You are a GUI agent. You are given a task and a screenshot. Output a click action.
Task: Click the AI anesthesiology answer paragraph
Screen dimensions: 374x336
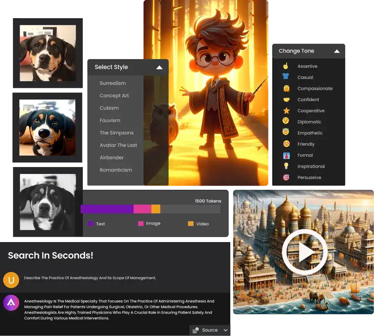click(119, 310)
